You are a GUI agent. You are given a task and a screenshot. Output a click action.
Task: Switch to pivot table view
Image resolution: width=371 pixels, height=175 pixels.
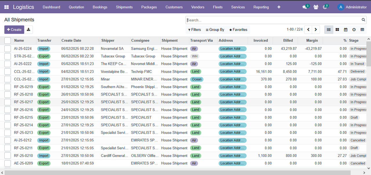(362, 30)
